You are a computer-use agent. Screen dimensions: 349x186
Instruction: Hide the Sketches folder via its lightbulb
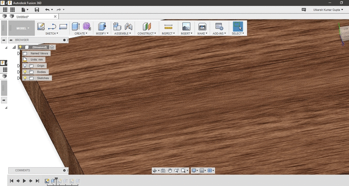click(25, 78)
